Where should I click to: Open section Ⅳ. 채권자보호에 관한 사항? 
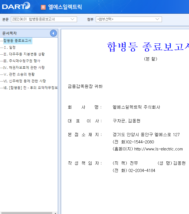click(x=24, y=68)
